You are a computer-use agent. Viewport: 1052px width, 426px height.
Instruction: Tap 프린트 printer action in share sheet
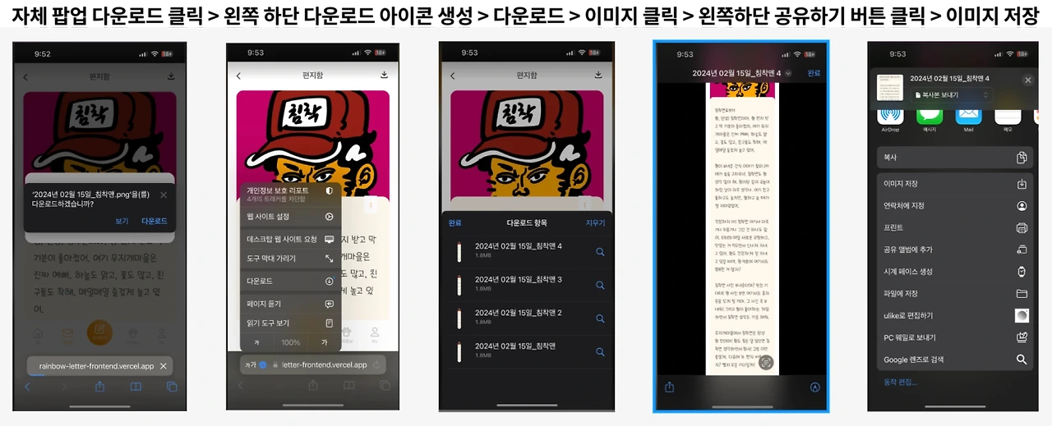pos(955,227)
